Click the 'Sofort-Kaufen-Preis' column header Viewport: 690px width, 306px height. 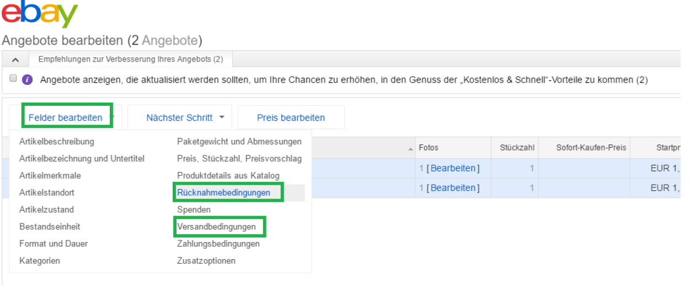[x=591, y=148]
